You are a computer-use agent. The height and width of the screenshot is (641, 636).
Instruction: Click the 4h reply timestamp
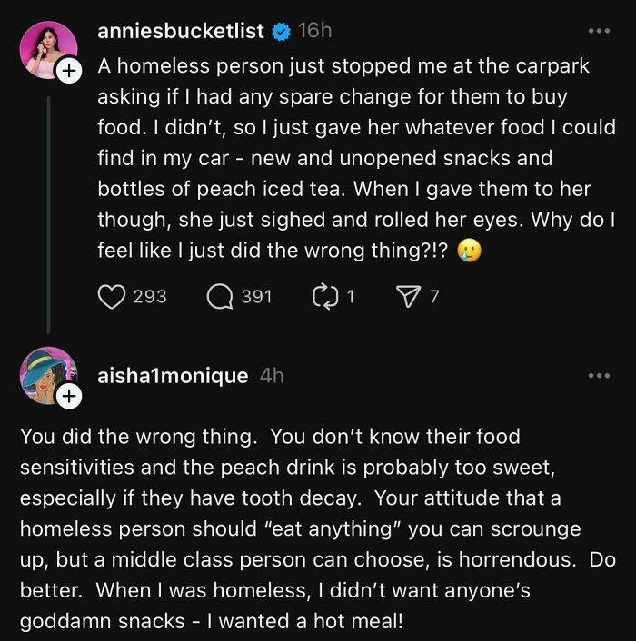pos(272,375)
